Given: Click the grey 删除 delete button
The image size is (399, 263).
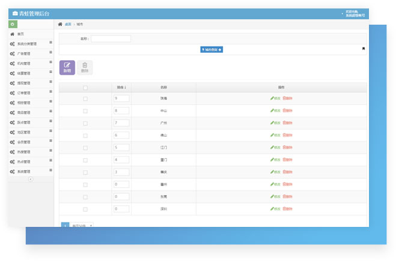Looking at the screenshot, I should [85, 67].
